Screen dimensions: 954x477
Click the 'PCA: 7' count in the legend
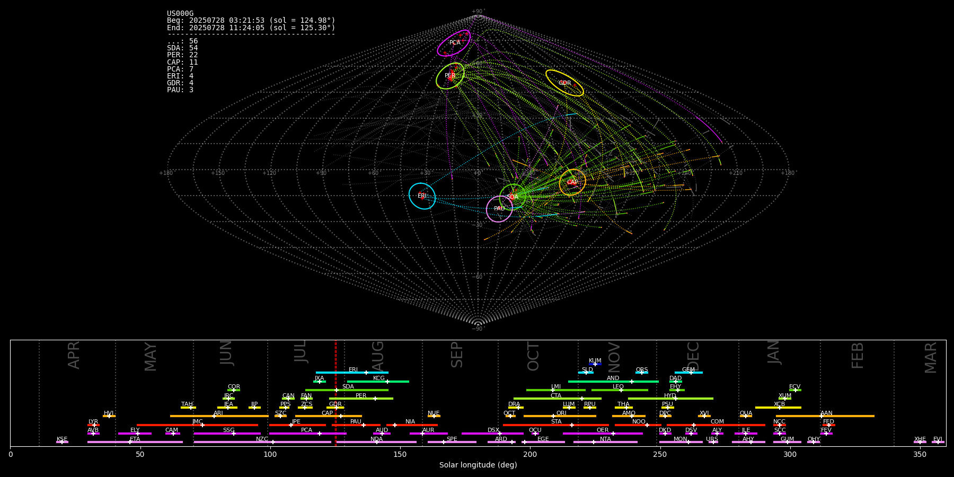180,69
